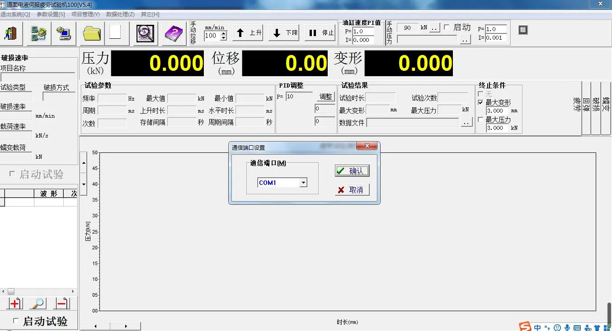
Task: Increase manual displacement speed stepper
Action: tap(223, 33)
